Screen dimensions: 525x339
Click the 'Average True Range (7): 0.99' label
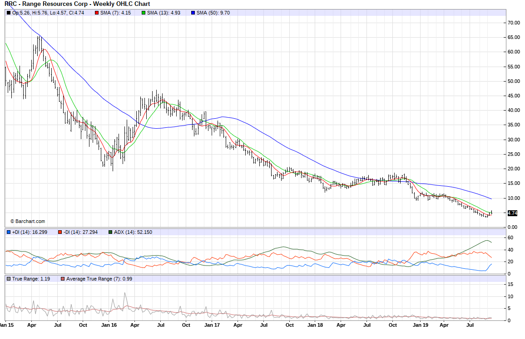[99, 279]
